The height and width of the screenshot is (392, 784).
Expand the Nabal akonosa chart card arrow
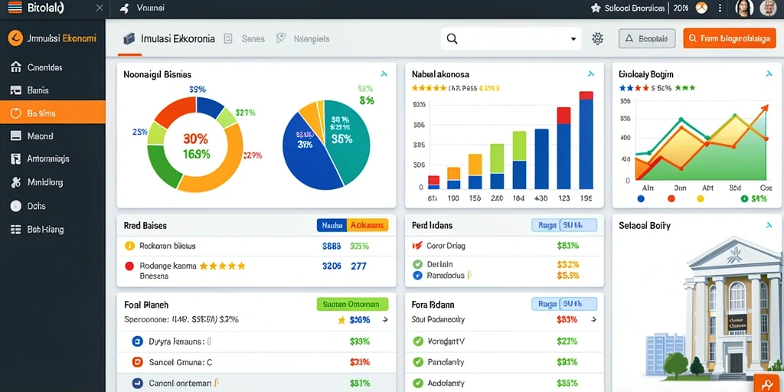click(x=590, y=74)
